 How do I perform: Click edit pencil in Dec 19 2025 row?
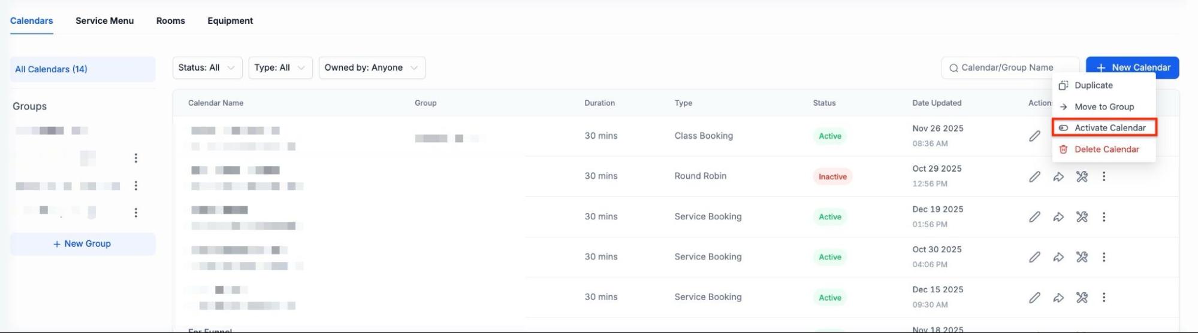coord(1034,217)
